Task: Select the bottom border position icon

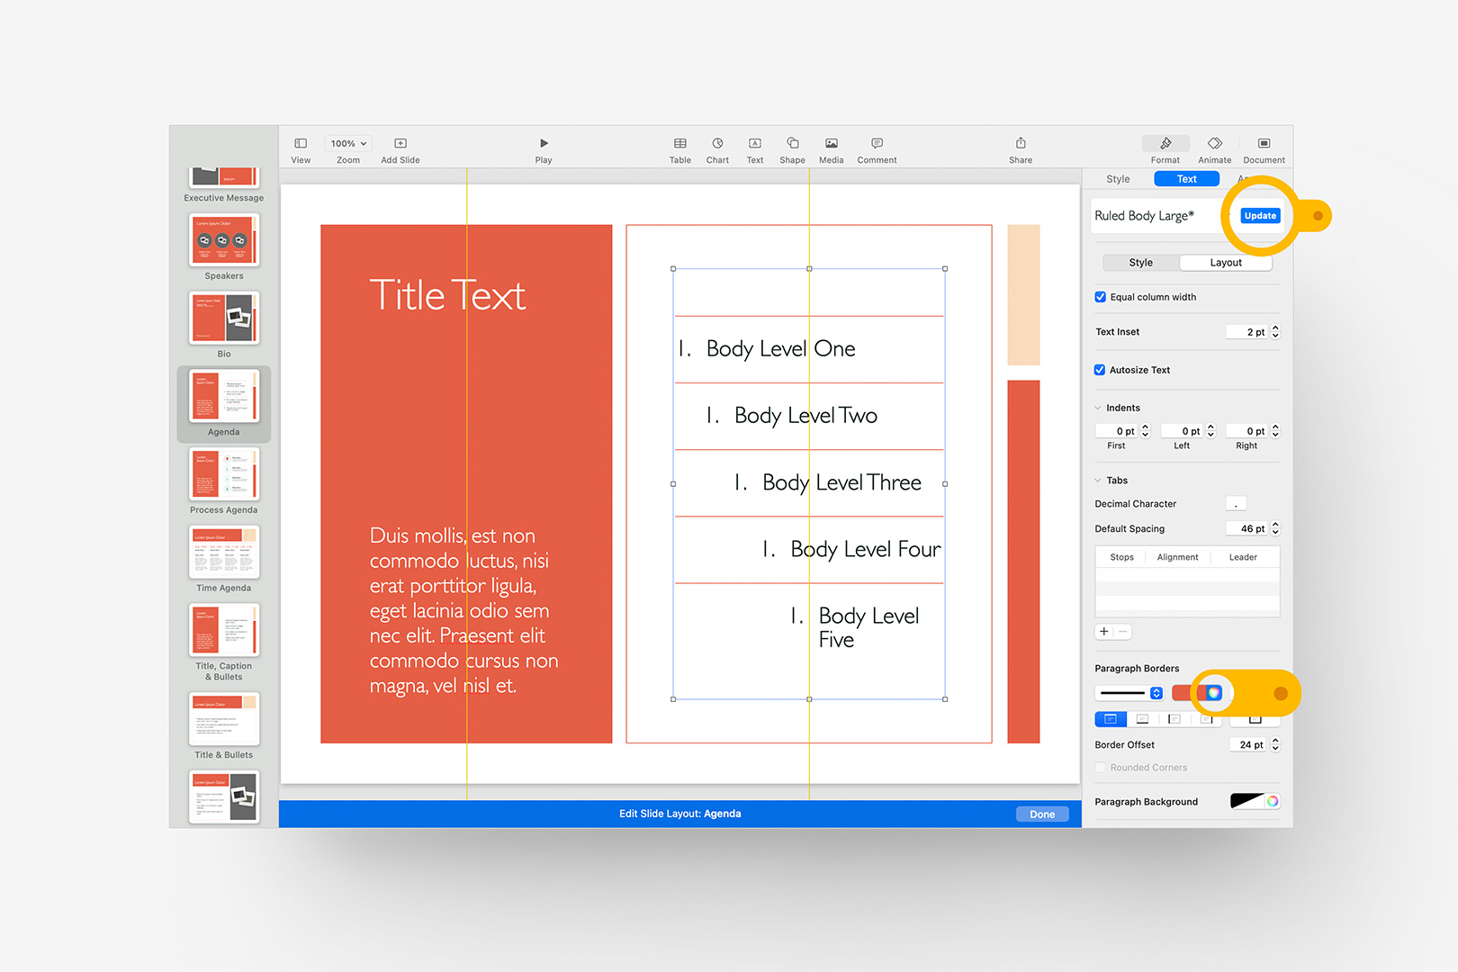Action: point(1143,719)
